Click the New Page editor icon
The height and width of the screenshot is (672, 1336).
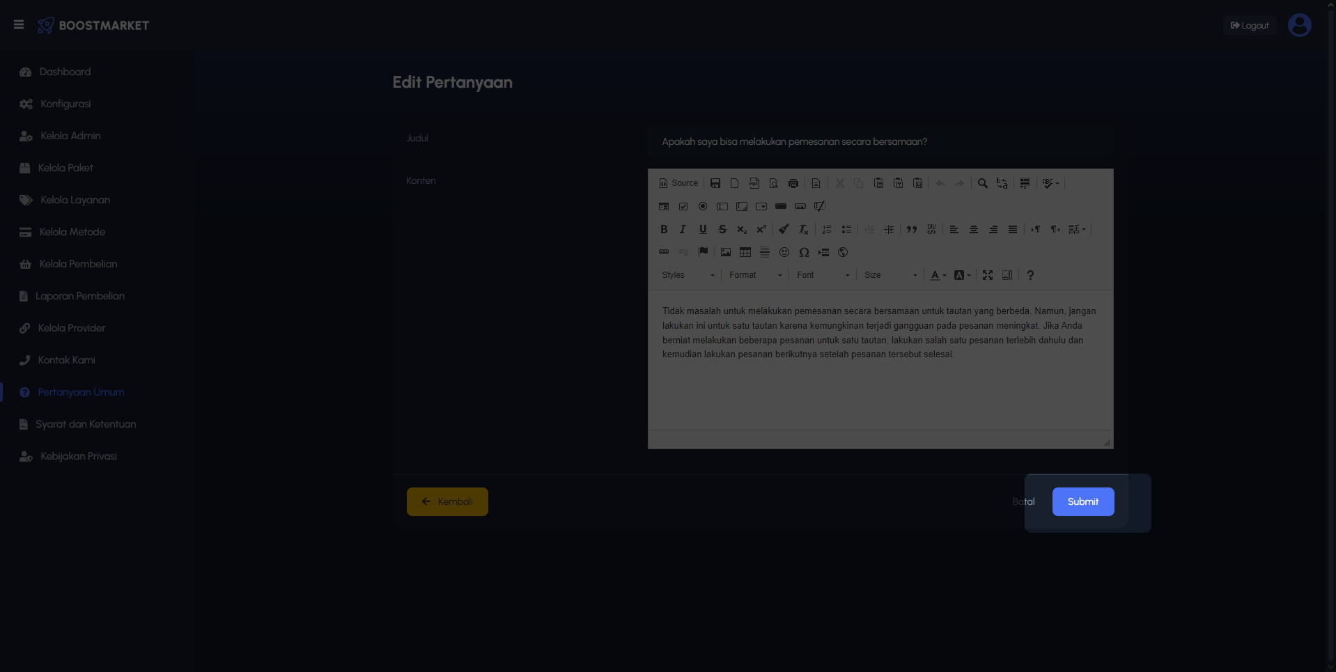click(734, 183)
